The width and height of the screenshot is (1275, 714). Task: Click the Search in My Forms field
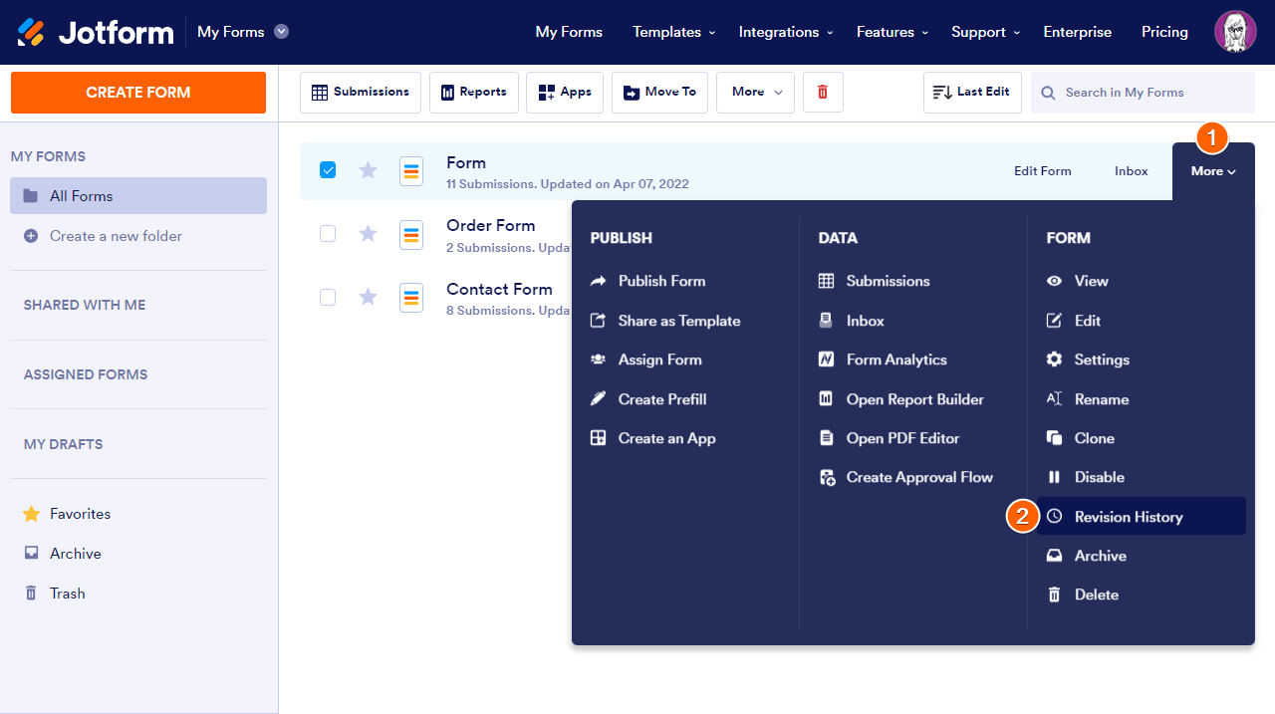pyautogui.click(x=1146, y=93)
